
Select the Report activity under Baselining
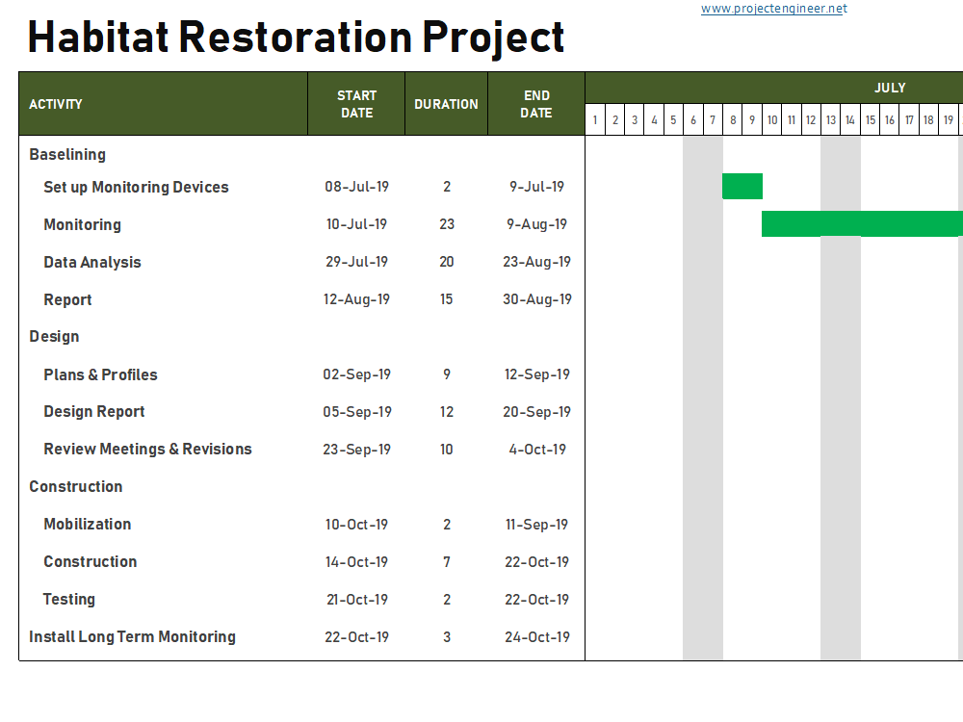[67, 299]
